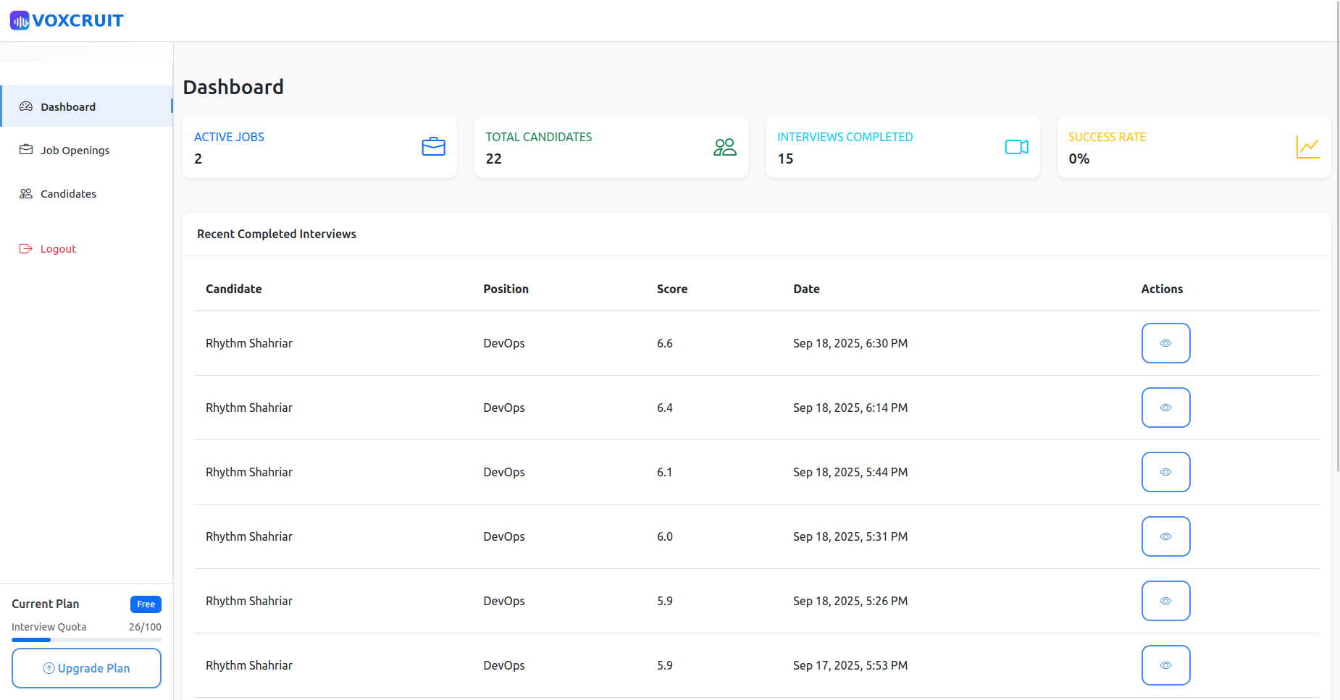Click the Success Rate chart icon
1340x700 pixels.
click(1307, 147)
